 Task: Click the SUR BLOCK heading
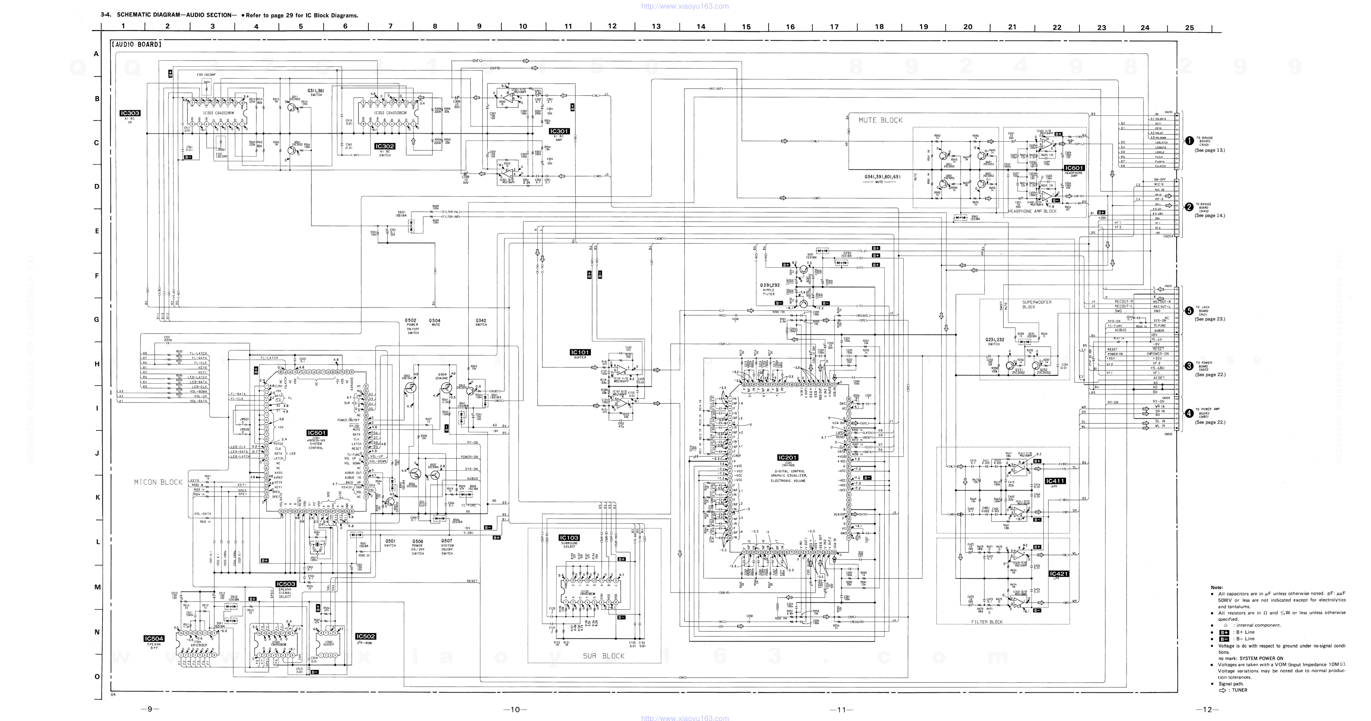(x=603, y=655)
